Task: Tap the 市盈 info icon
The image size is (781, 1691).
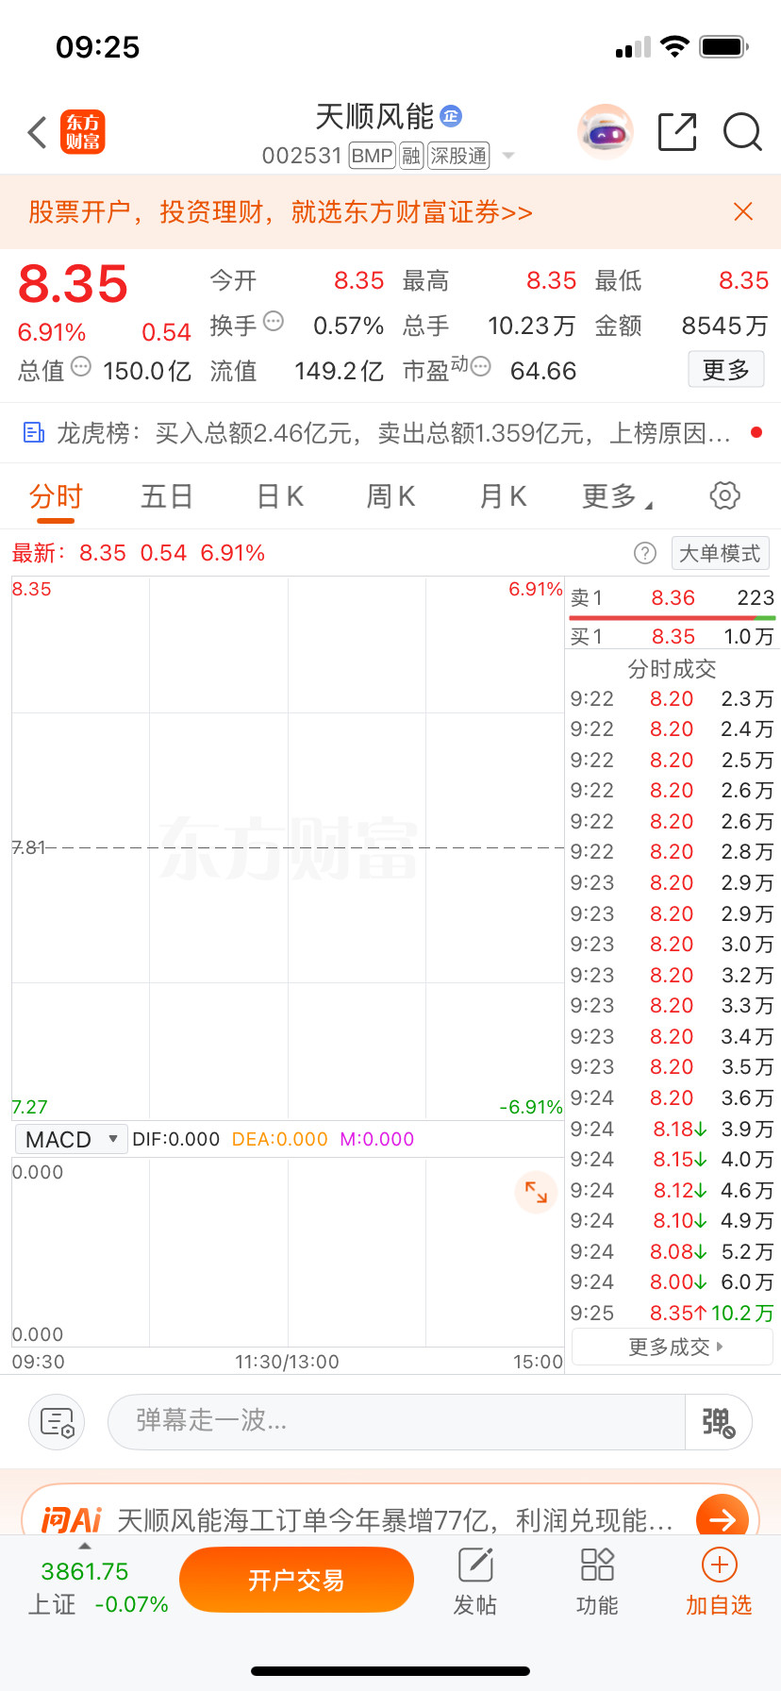Action: (480, 366)
